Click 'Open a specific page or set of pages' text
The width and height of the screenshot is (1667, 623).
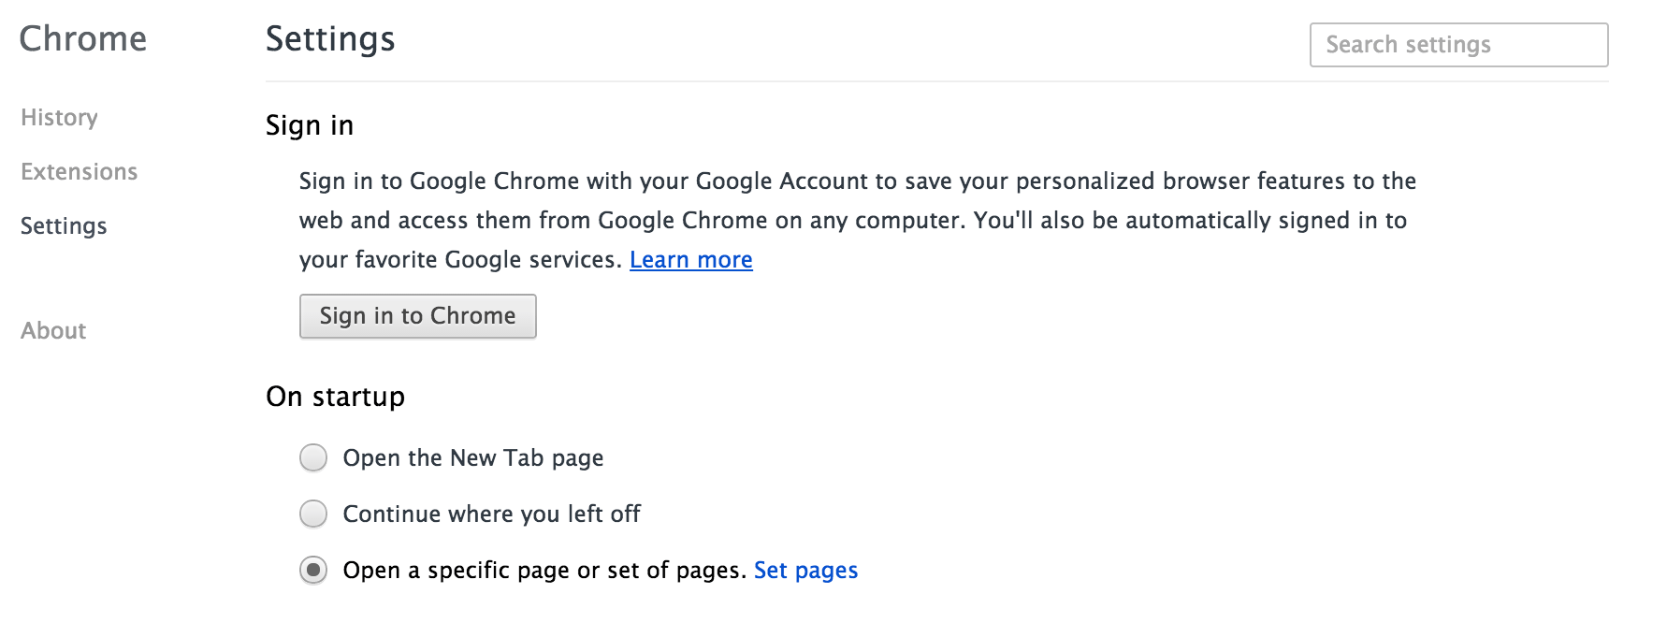click(544, 571)
